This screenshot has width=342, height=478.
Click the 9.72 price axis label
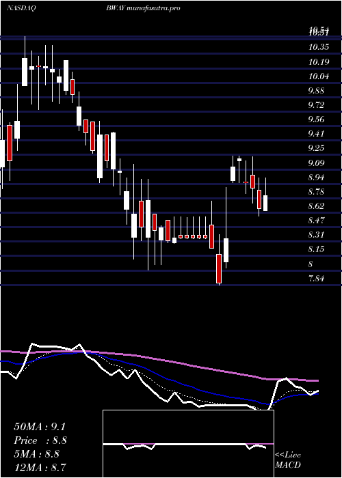(316, 105)
